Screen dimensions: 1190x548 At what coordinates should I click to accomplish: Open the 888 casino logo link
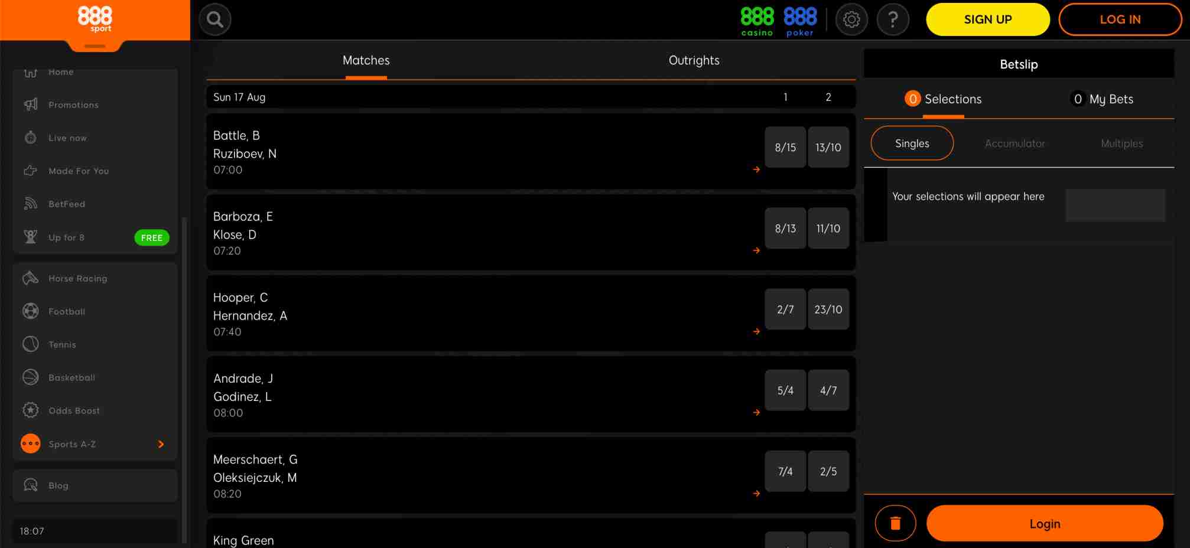pyautogui.click(x=757, y=21)
